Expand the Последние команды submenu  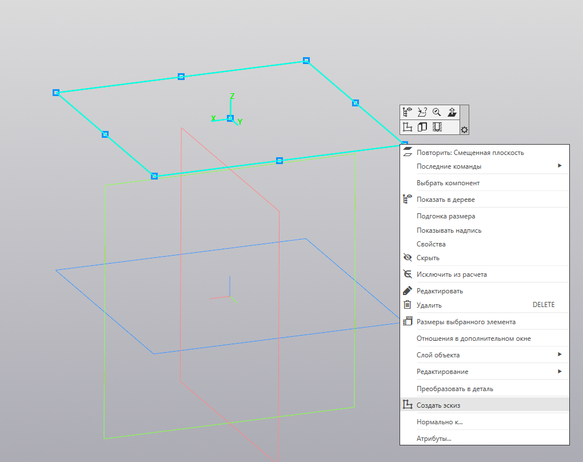(x=485, y=166)
